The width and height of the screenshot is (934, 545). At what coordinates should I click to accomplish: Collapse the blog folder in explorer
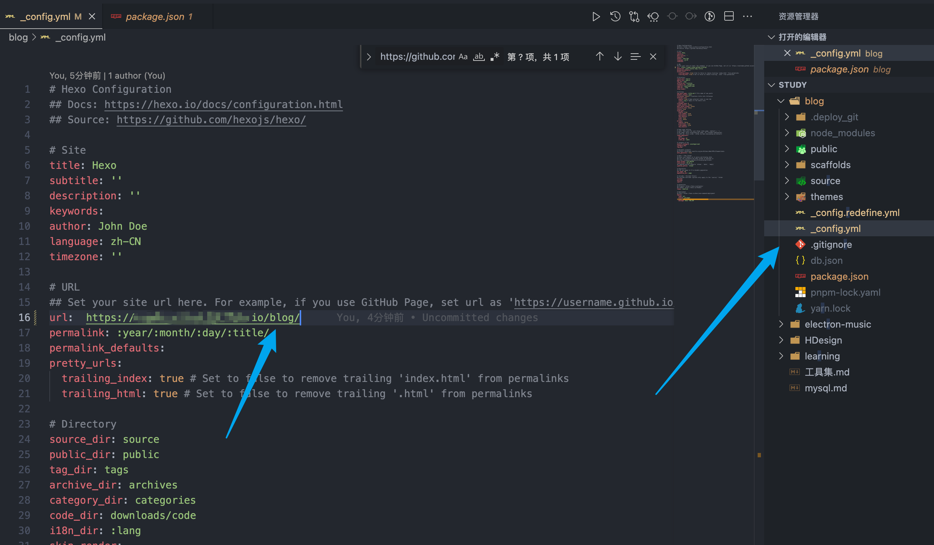point(781,101)
